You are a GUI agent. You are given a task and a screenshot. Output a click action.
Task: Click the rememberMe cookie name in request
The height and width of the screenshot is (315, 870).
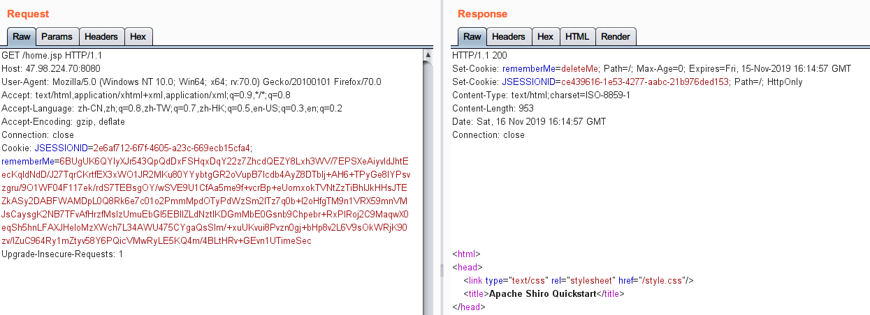point(30,161)
